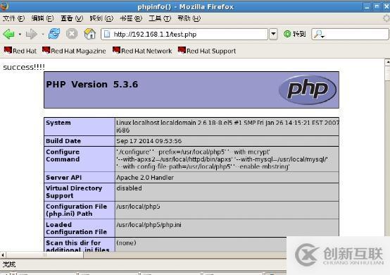Reload the page with the refresh icon
390x275 pixels.
pos(54,34)
